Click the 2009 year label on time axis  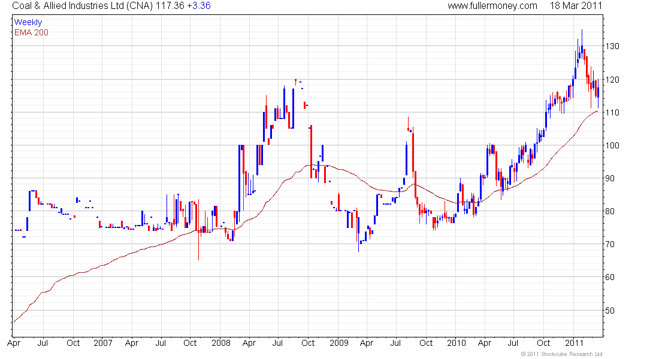(338, 343)
